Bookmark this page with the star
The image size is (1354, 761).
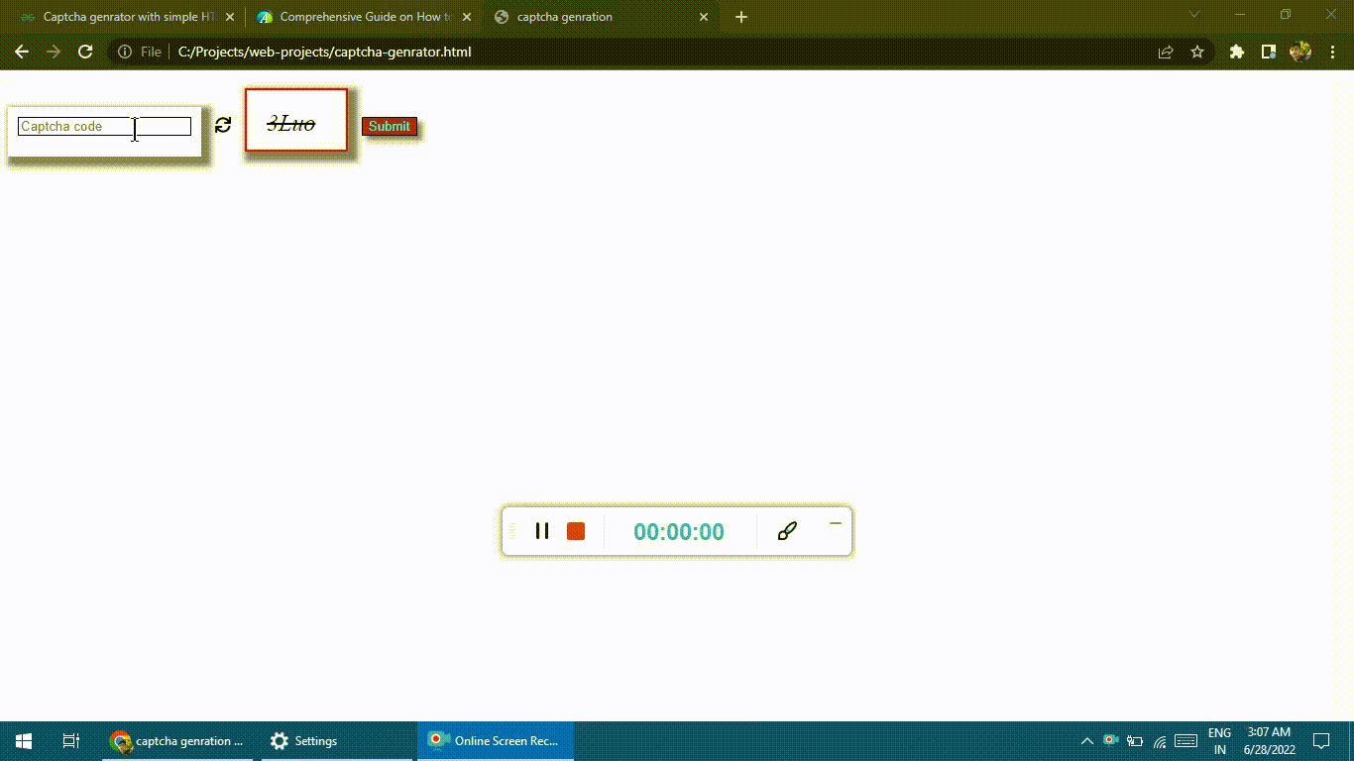point(1198,52)
